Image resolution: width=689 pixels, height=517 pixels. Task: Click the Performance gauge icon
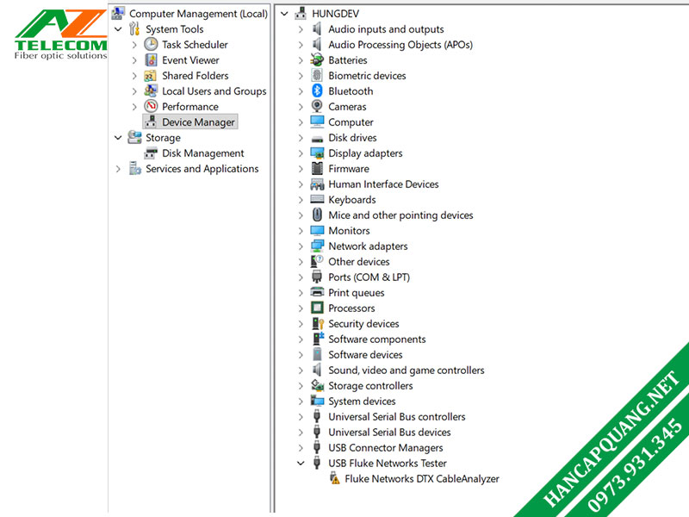point(151,106)
